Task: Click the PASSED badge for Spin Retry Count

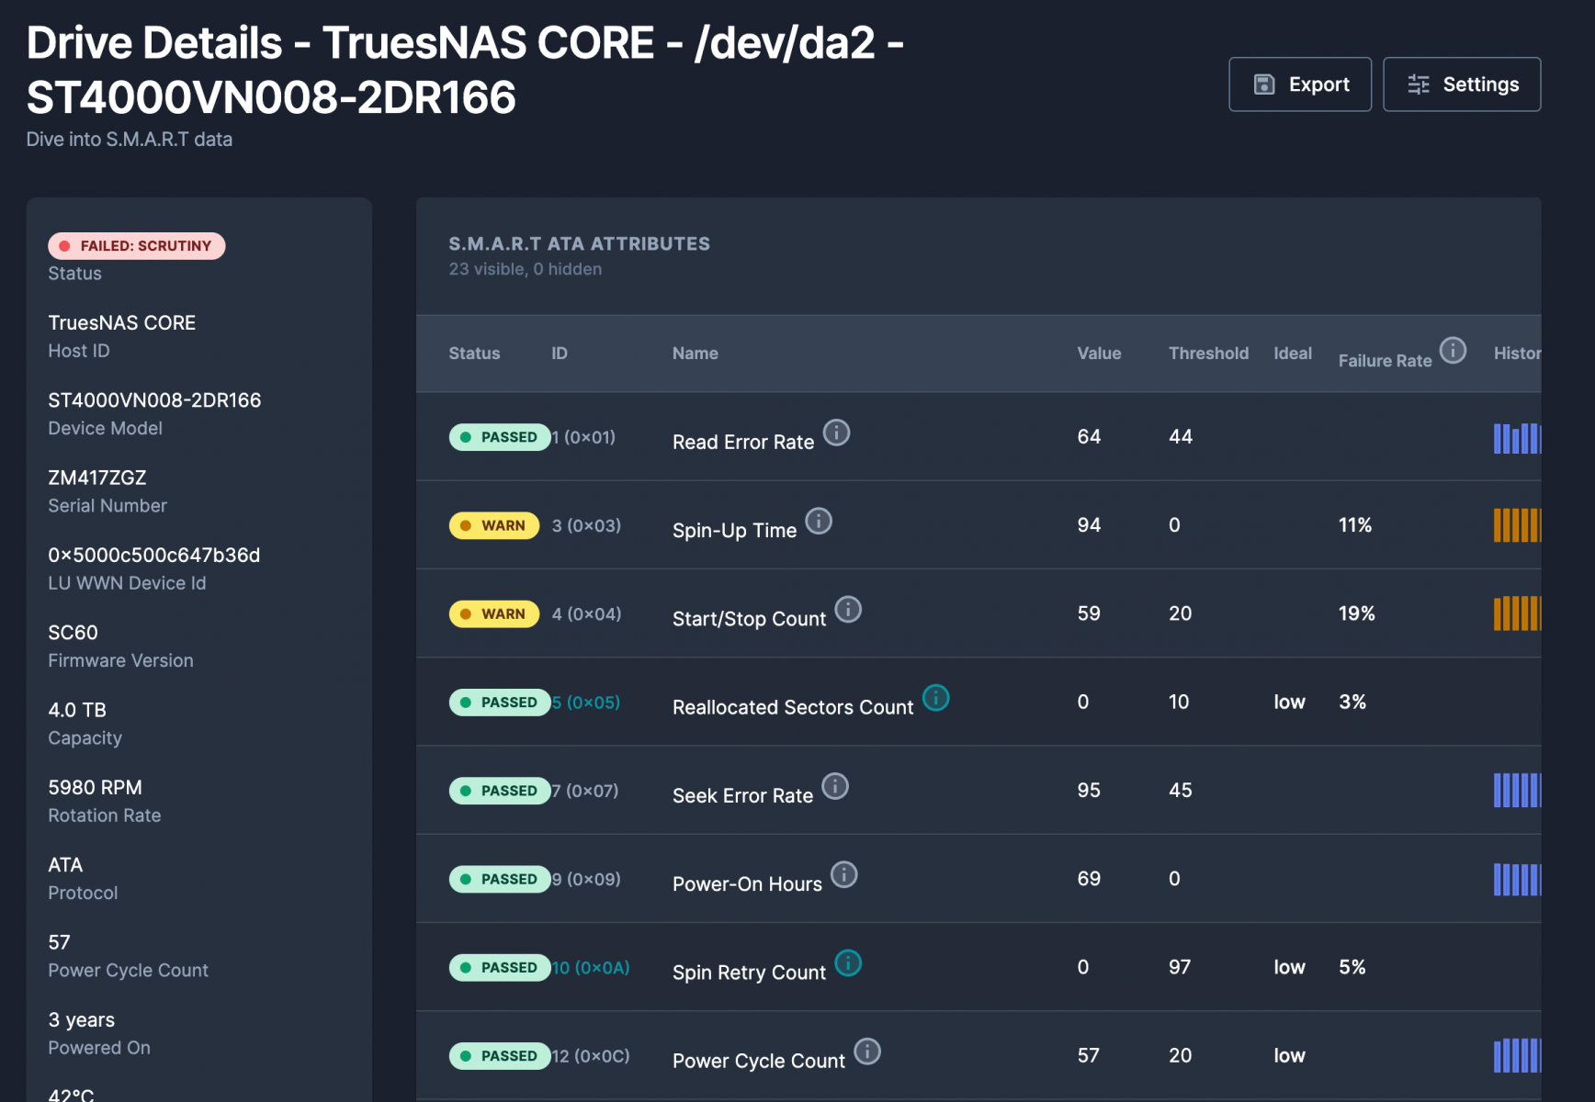Action: click(500, 968)
